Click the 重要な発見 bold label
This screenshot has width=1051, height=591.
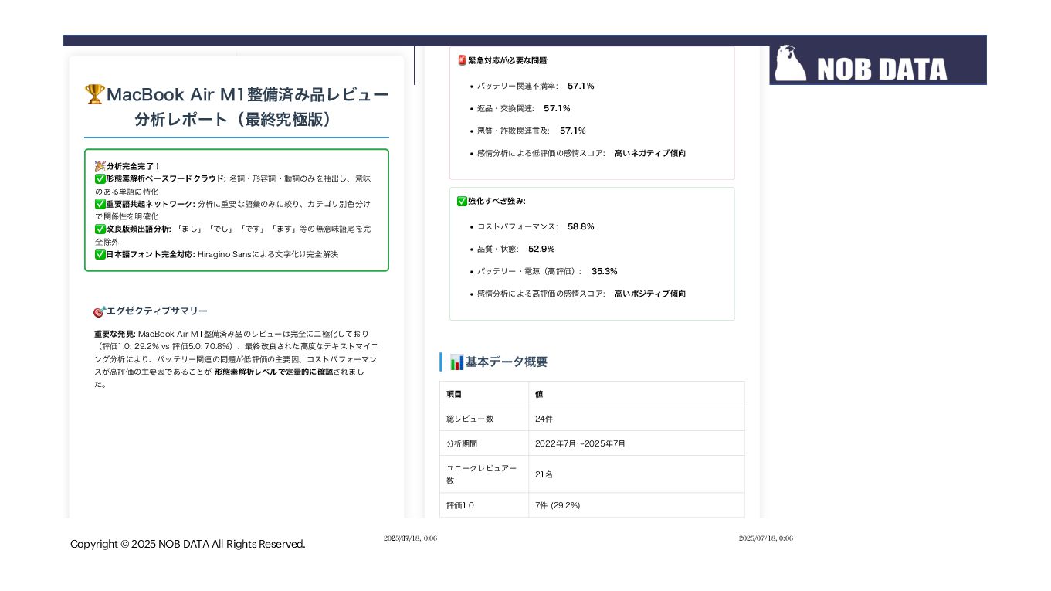[x=114, y=334]
